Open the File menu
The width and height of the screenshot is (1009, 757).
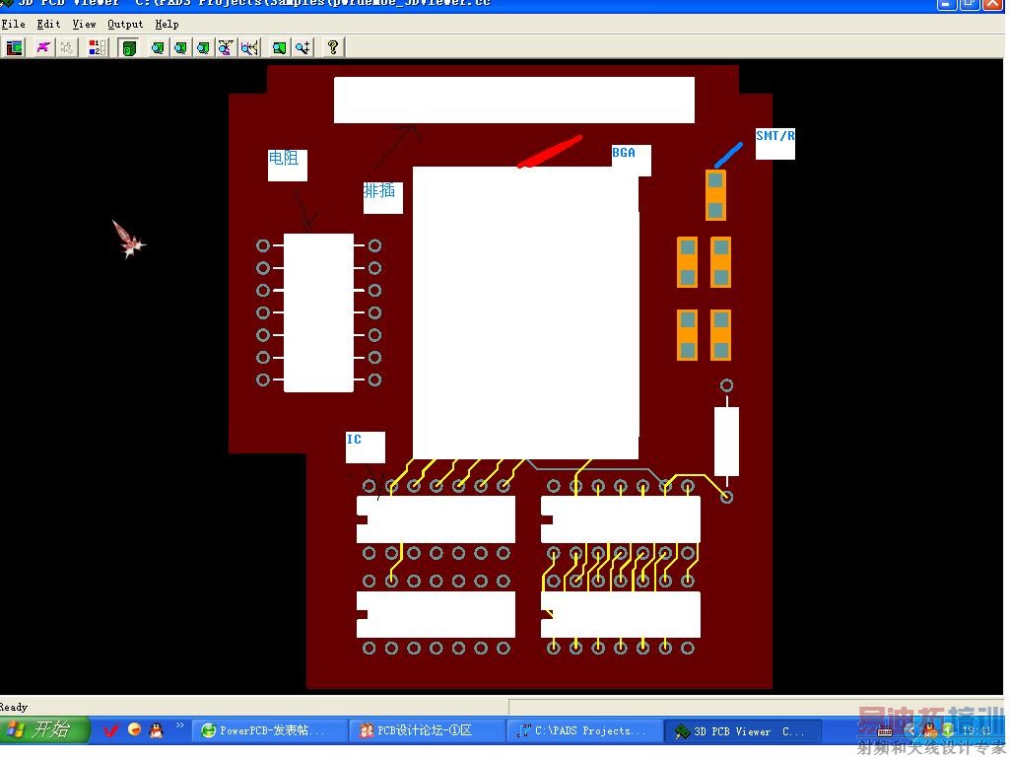[14, 24]
